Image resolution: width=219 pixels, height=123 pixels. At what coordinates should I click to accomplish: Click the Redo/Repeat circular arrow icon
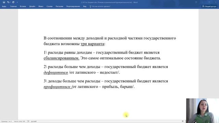coord(13,2)
